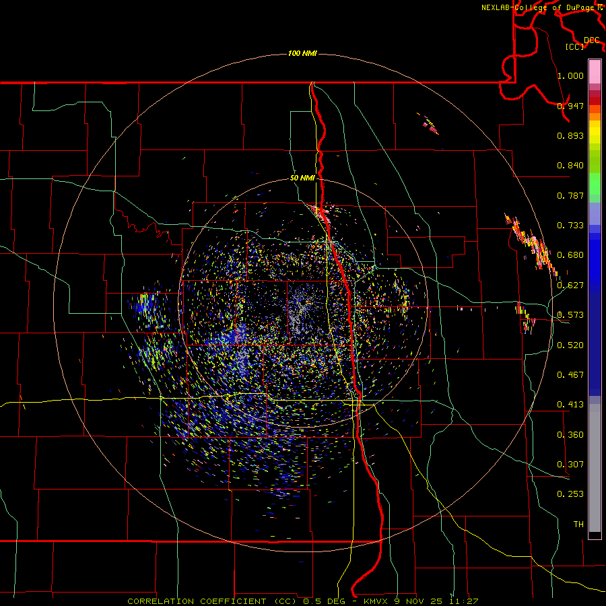
Task: Select the 0.520 legend value
Action: tap(570, 345)
